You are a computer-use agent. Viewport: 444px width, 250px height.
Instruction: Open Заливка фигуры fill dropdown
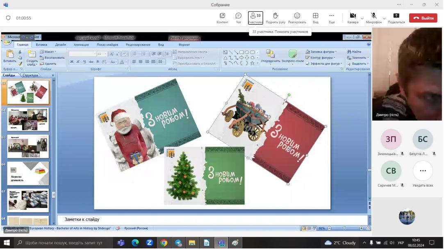coord(321,52)
